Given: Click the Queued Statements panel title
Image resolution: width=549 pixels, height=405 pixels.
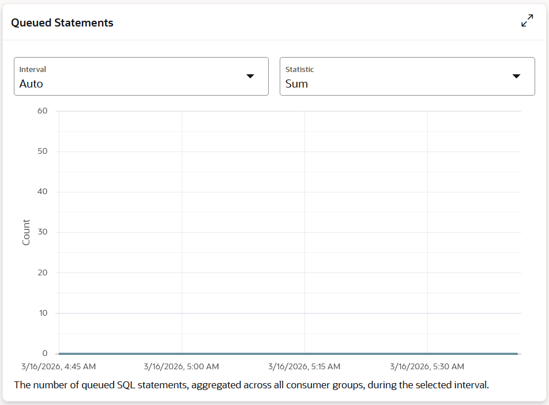Looking at the screenshot, I should (62, 22).
